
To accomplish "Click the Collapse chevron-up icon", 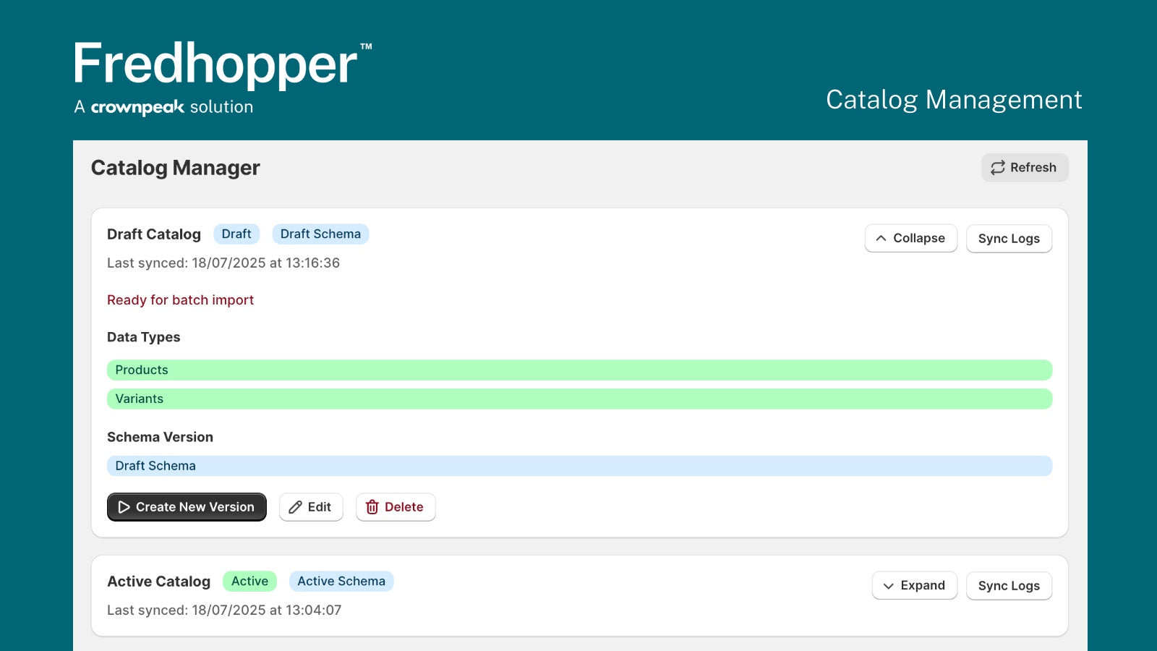I will (x=881, y=238).
